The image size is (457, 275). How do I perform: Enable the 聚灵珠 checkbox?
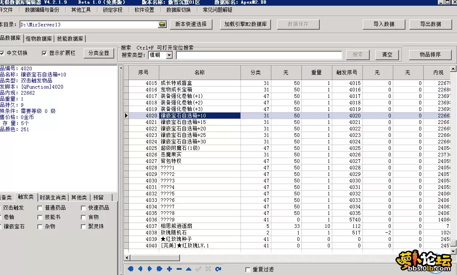[83, 227]
